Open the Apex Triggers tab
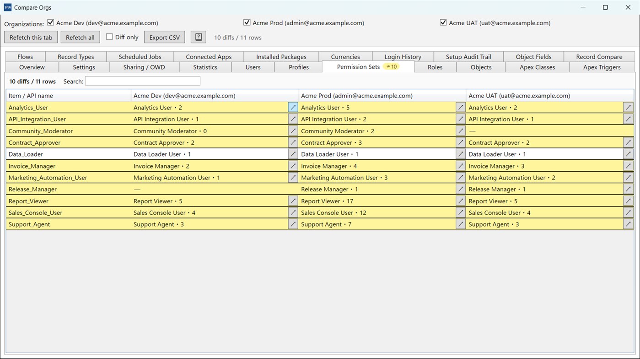This screenshot has height=359, width=640. pyautogui.click(x=602, y=67)
